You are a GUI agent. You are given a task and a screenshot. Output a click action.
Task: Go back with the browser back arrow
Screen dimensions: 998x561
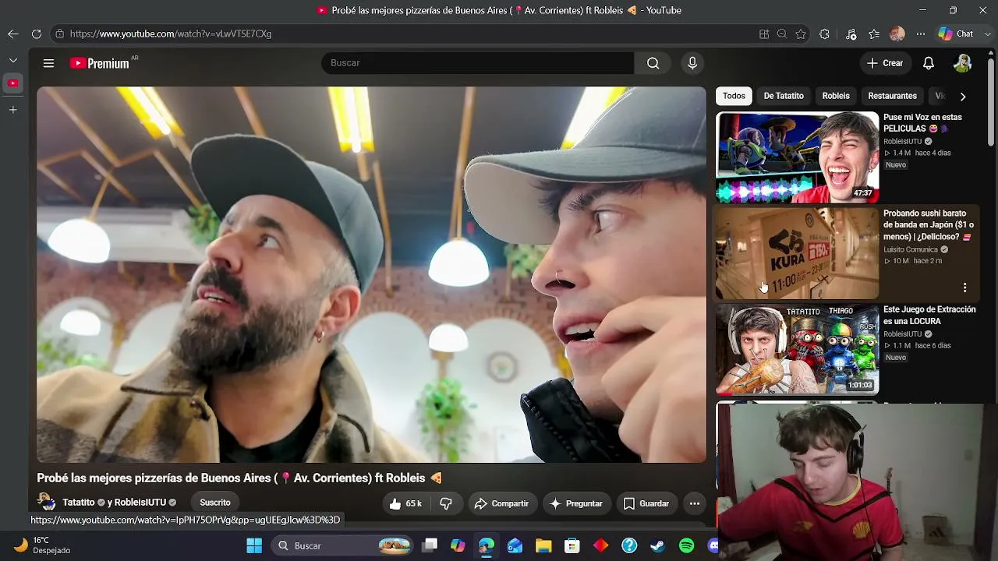pyautogui.click(x=13, y=34)
